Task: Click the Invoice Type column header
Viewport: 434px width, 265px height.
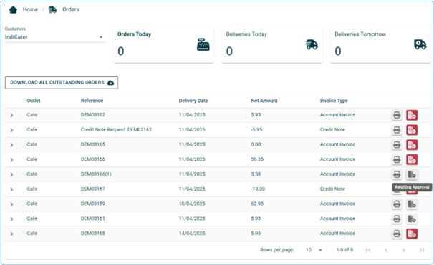Action: coord(334,101)
